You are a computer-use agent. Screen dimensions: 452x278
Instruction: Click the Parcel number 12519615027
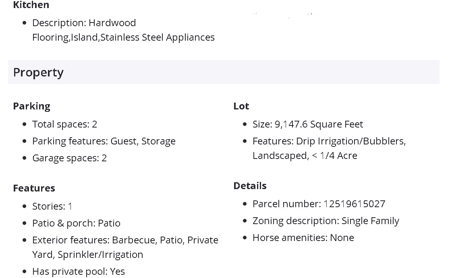pos(319,204)
